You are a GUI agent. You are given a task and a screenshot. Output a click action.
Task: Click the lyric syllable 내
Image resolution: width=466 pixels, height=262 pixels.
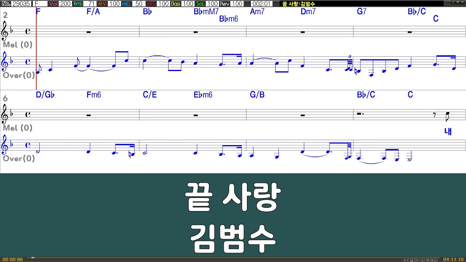tap(448, 131)
